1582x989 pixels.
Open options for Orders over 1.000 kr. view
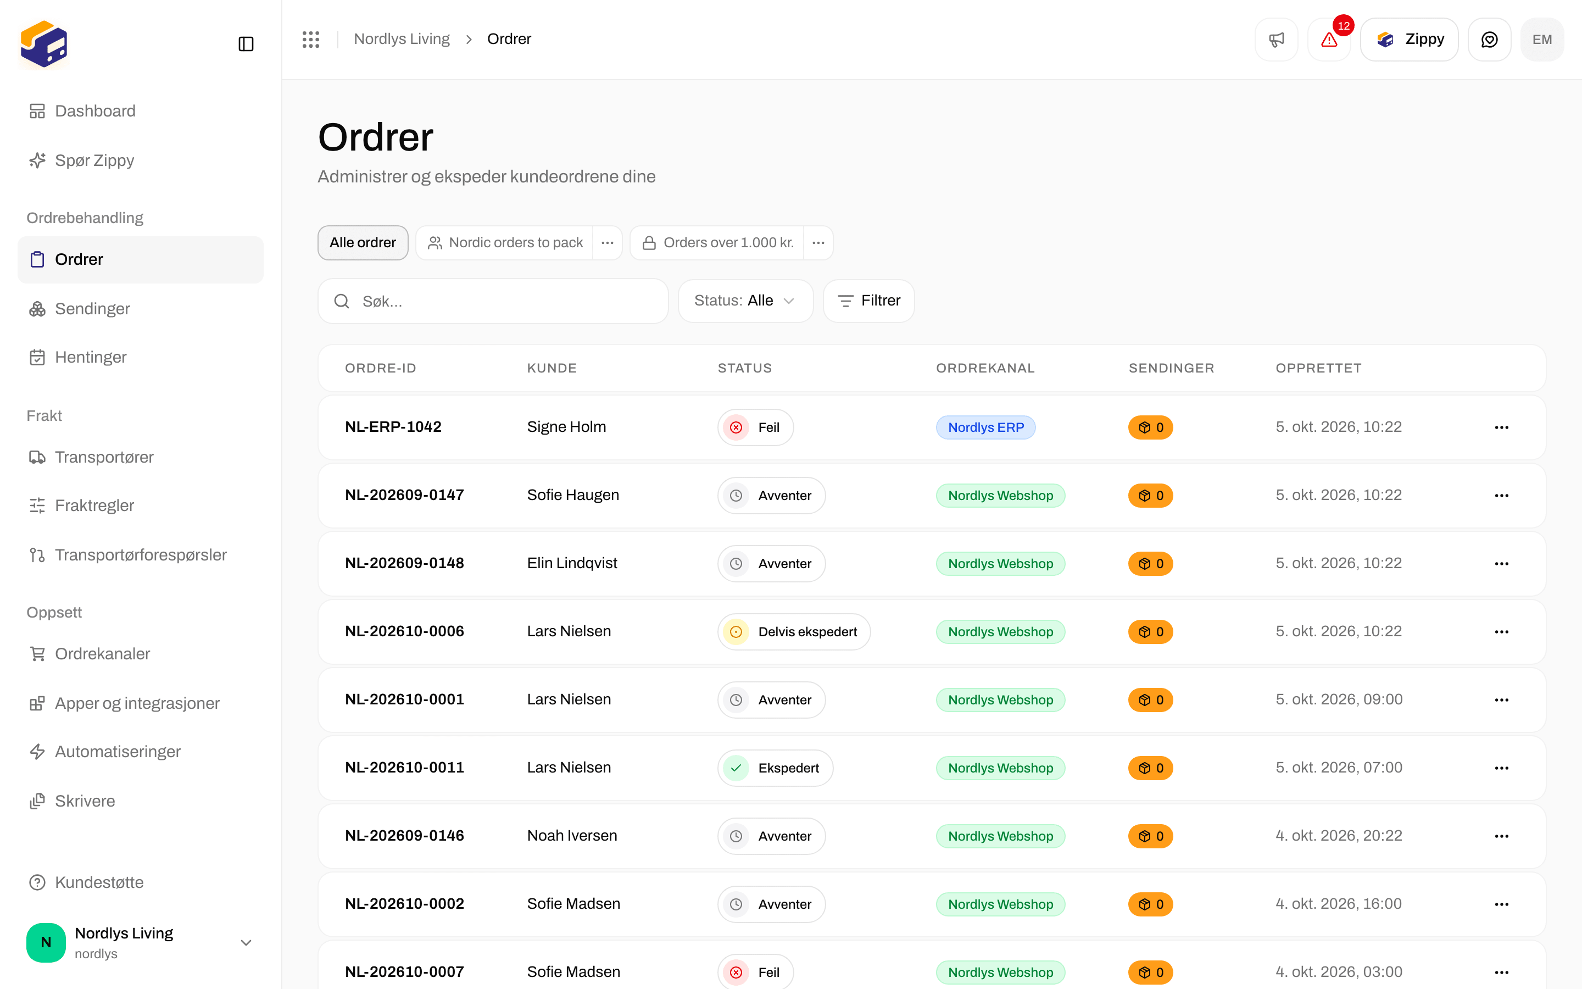point(818,243)
